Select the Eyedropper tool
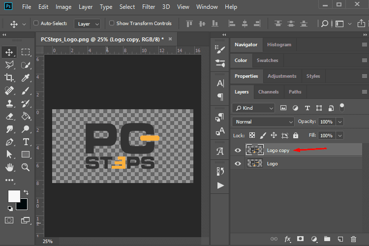 (26, 77)
